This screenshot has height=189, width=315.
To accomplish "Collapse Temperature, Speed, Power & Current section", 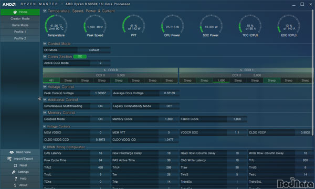I will coord(45,11).
